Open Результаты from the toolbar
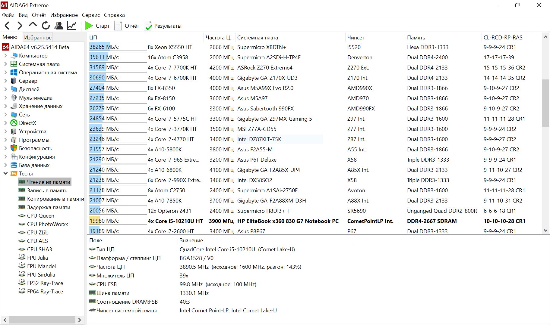The height and width of the screenshot is (325, 550). tap(163, 26)
